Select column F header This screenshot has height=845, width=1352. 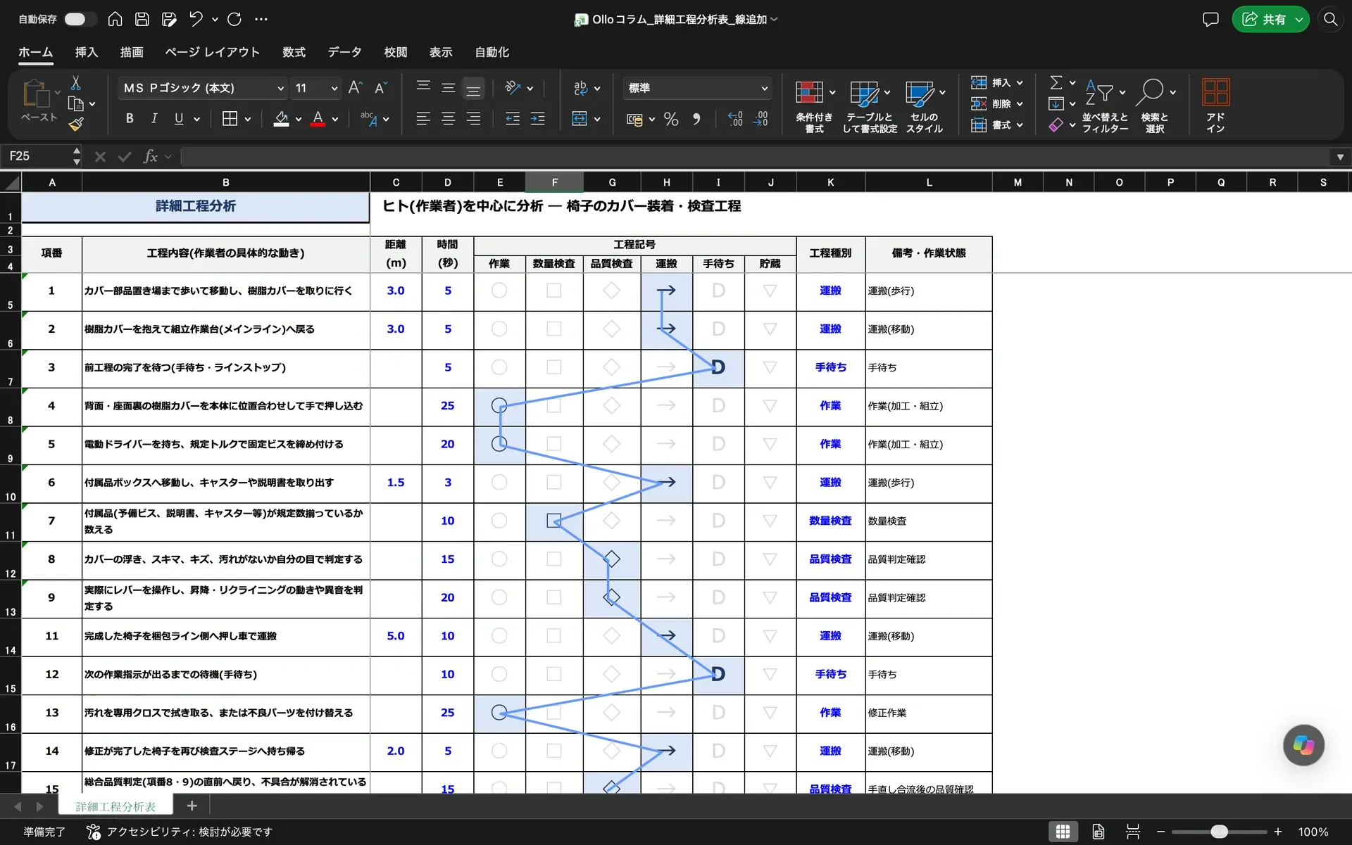[554, 182]
